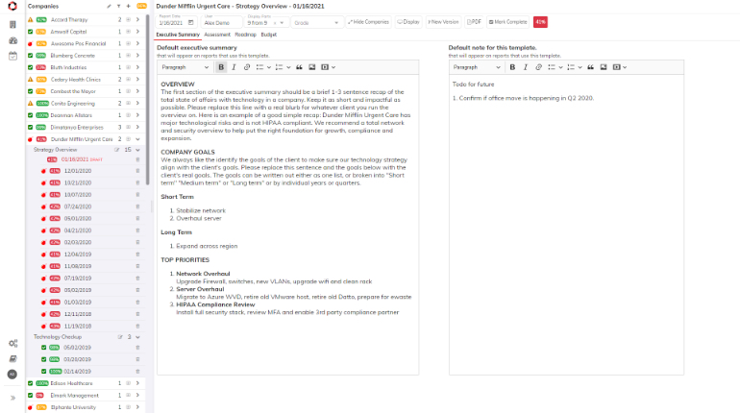Delete the 05/02/2019 checkup with trash icon

pyautogui.click(x=137, y=348)
